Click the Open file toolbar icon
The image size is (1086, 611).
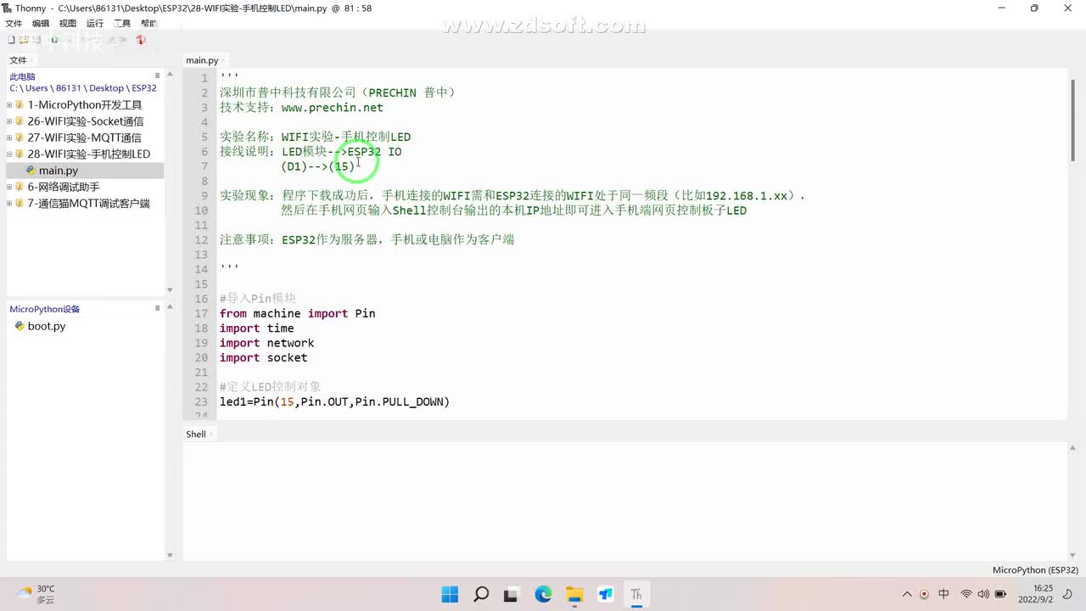coord(24,39)
